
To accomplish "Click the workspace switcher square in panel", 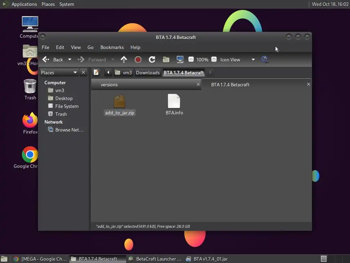I will (324, 259).
